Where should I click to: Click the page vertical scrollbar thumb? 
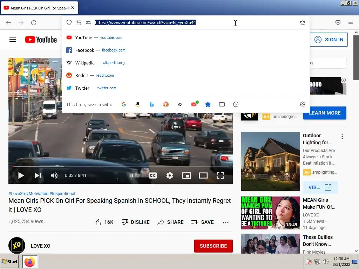tap(356, 58)
